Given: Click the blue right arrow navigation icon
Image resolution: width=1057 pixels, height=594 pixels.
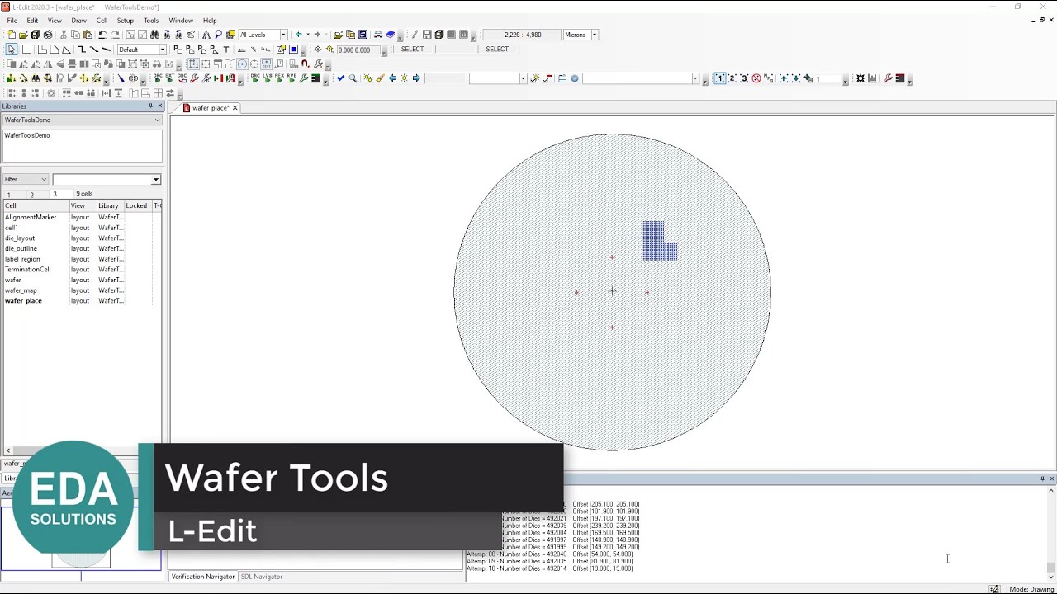Looking at the screenshot, I should 416,78.
